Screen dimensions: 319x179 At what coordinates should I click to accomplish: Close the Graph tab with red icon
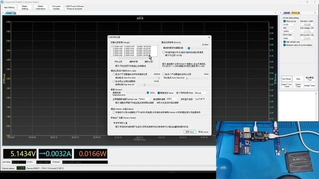click(x=15, y=13)
